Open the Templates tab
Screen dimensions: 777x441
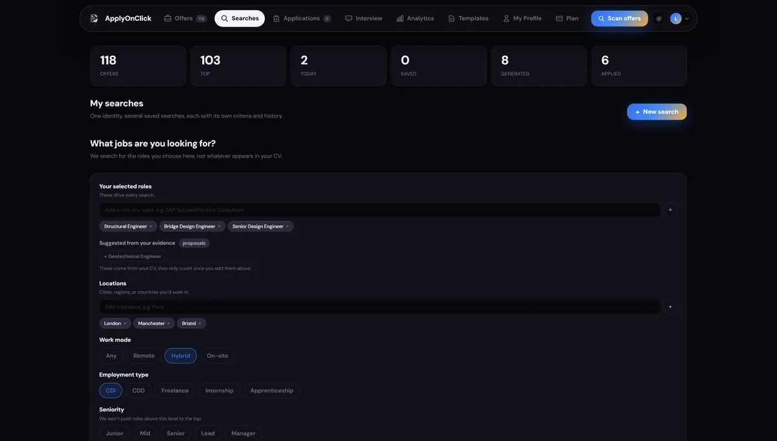point(468,19)
